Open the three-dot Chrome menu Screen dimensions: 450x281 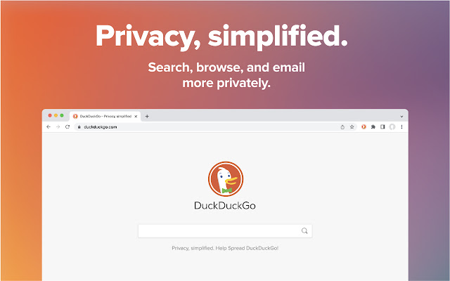[x=401, y=126]
